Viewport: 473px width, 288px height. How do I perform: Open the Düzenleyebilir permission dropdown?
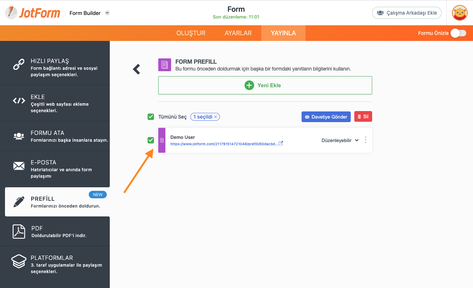coord(340,140)
